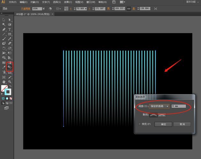Enable Draw Inside mode
This screenshot has height=159, width=201.
click(x=11, y=103)
